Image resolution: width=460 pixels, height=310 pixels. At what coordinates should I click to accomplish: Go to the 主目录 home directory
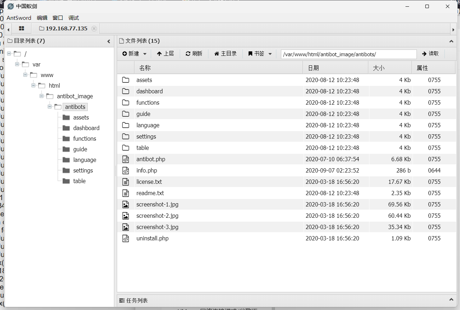(225, 54)
